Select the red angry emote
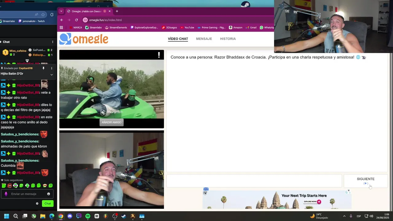 click(x=10, y=185)
